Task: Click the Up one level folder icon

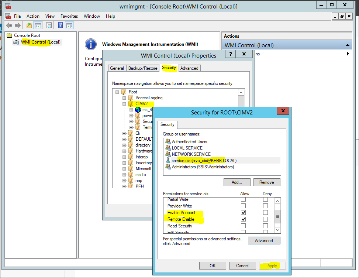Action: [x=29, y=25]
